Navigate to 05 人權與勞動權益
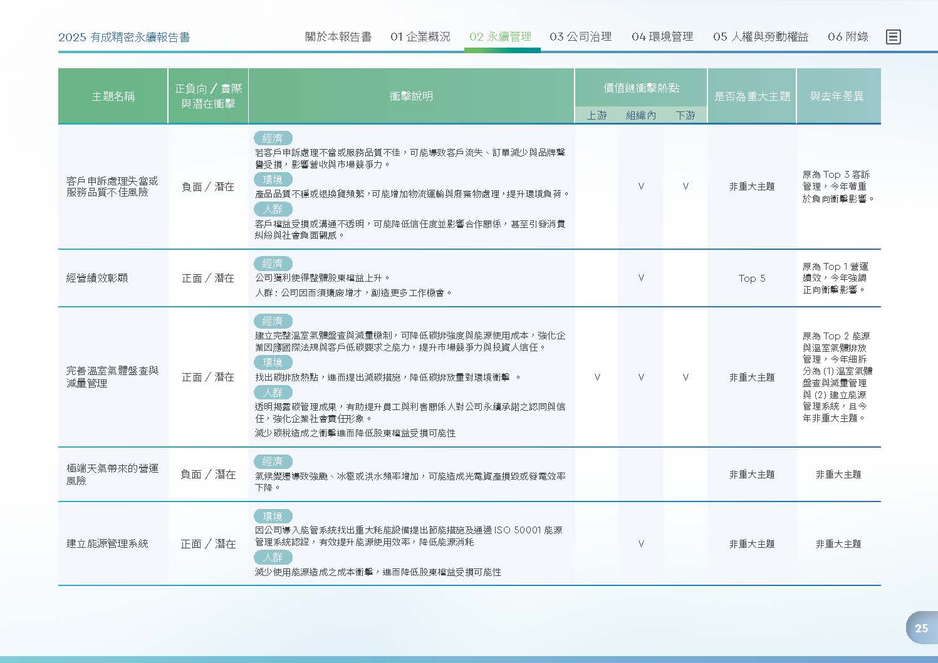 (761, 37)
